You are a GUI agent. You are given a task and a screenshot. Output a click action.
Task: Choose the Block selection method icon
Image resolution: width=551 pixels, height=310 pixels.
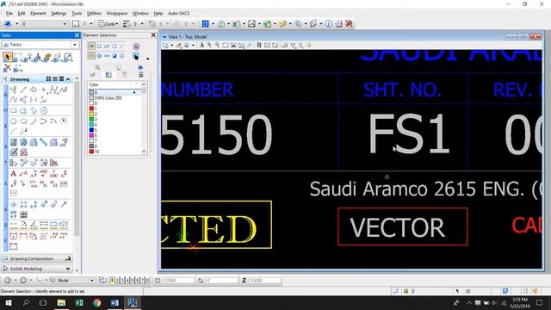pyautogui.click(x=99, y=46)
